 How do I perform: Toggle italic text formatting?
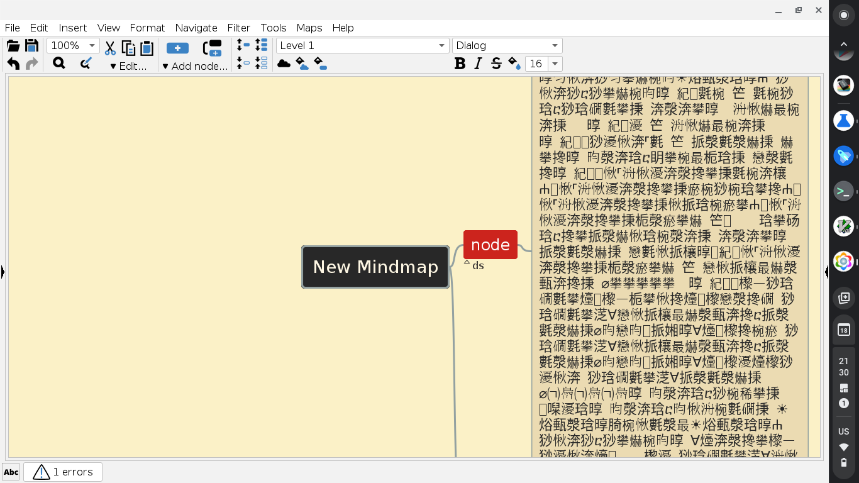click(477, 64)
